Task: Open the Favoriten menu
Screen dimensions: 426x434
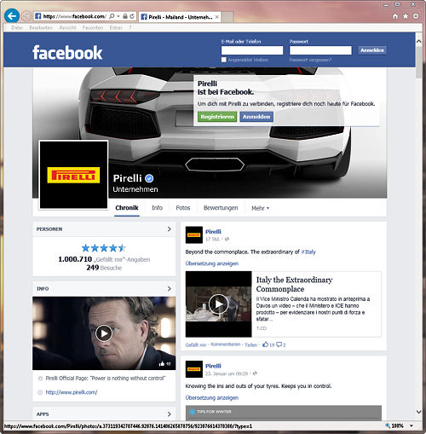Action: click(x=93, y=27)
